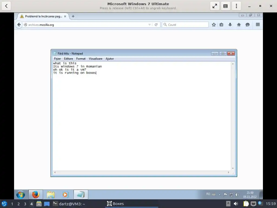The image size is (277, 208).
Task: Click host update notifier tray icon
Action: (x=260, y=203)
